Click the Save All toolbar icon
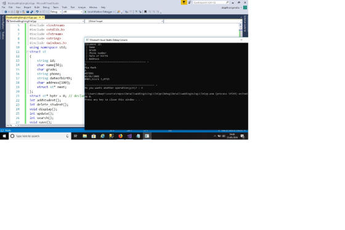This screenshot has width=345, height=230. coord(31,12)
